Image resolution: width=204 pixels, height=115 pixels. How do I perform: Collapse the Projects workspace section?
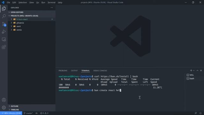[x=32, y=16]
